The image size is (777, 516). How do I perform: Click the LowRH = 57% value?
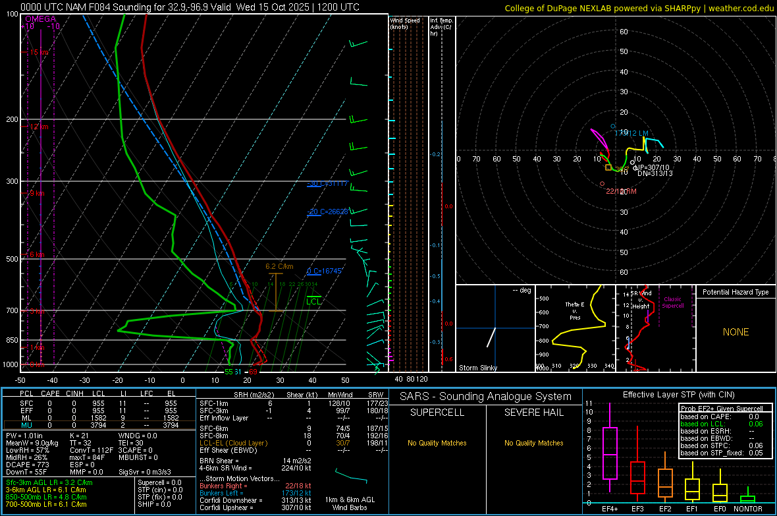[28, 450]
